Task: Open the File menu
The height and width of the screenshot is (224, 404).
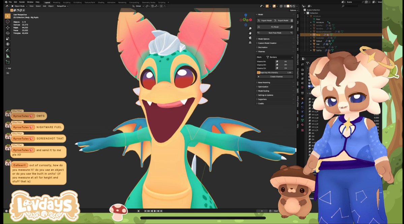Action: (10, 2)
